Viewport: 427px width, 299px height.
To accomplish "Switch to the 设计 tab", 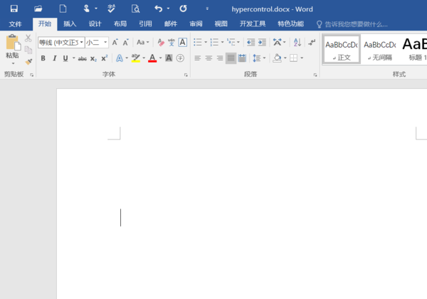I will [95, 24].
